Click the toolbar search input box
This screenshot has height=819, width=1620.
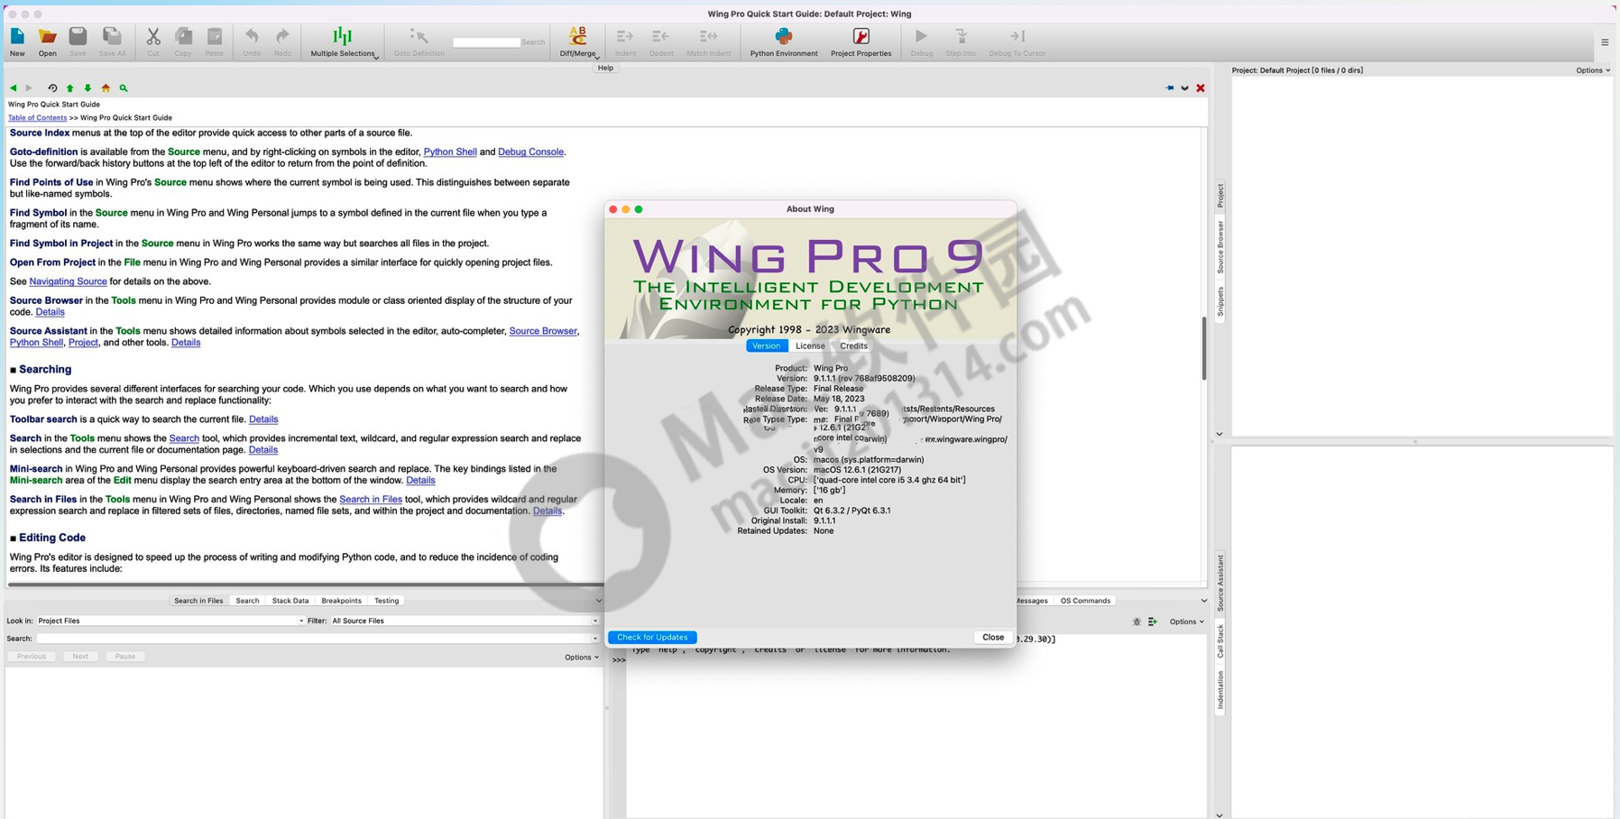(x=486, y=42)
